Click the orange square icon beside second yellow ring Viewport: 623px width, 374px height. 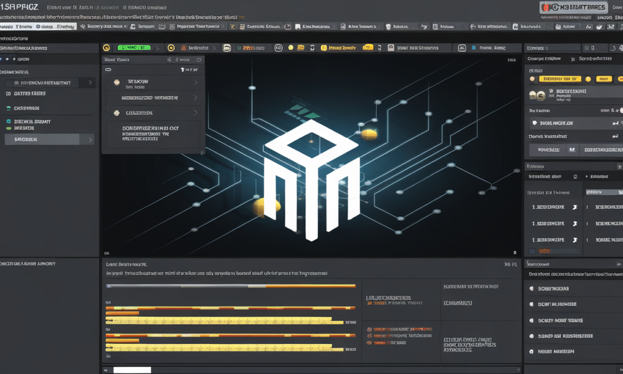(x=183, y=48)
